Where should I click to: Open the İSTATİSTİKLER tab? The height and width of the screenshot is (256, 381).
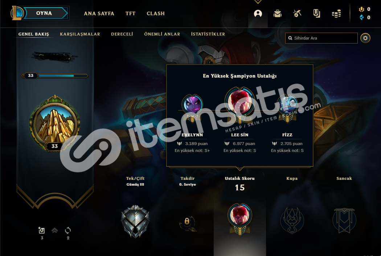tap(208, 34)
